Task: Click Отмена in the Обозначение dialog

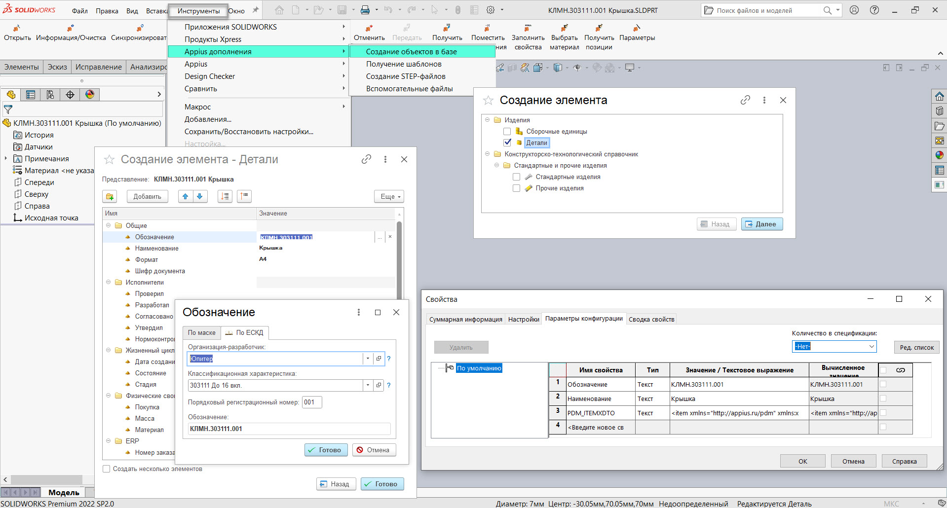Action: coord(374,450)
